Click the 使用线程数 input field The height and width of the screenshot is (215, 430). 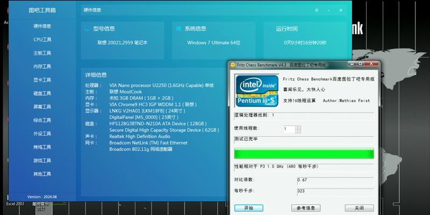click(x=289, y=129)
